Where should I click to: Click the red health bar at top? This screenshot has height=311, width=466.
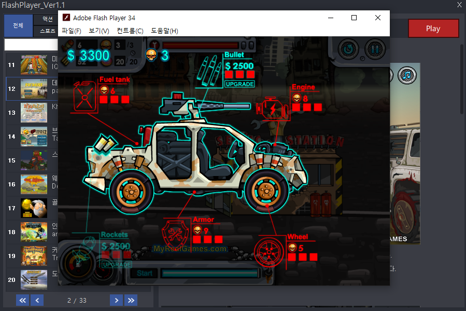(201, 45)
